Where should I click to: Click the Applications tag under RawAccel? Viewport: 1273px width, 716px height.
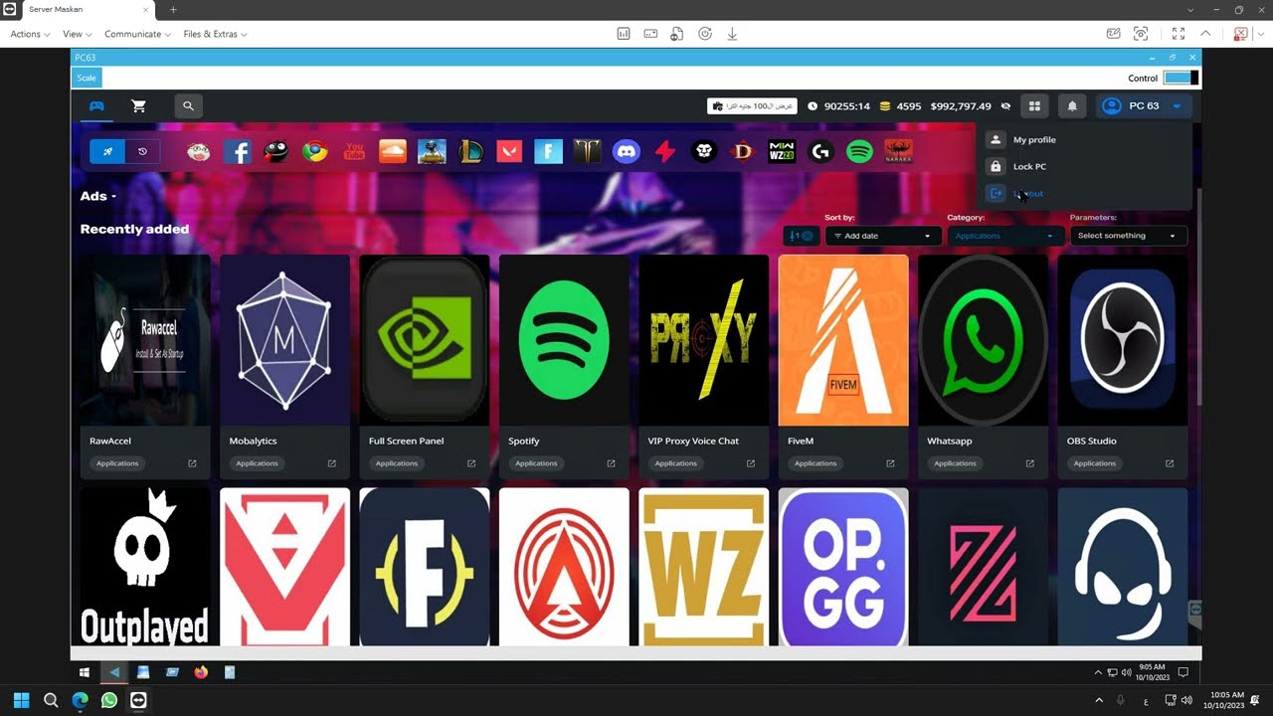[x=117, y=463]
